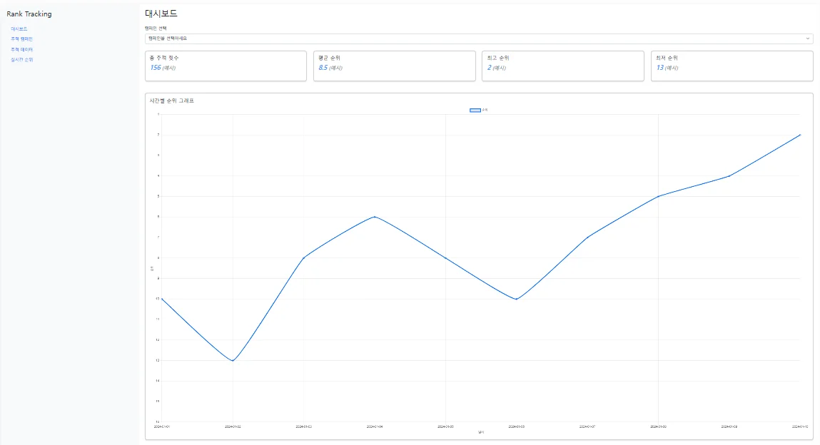This screenshot has height=445, width=820.
Task: Click the 최고 순위 stat card
Action: pyautogui.click(x=563, y=66)
